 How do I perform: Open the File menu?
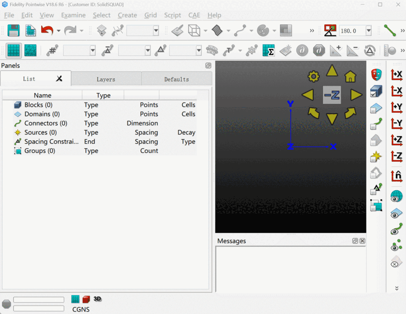coord(9,15)
